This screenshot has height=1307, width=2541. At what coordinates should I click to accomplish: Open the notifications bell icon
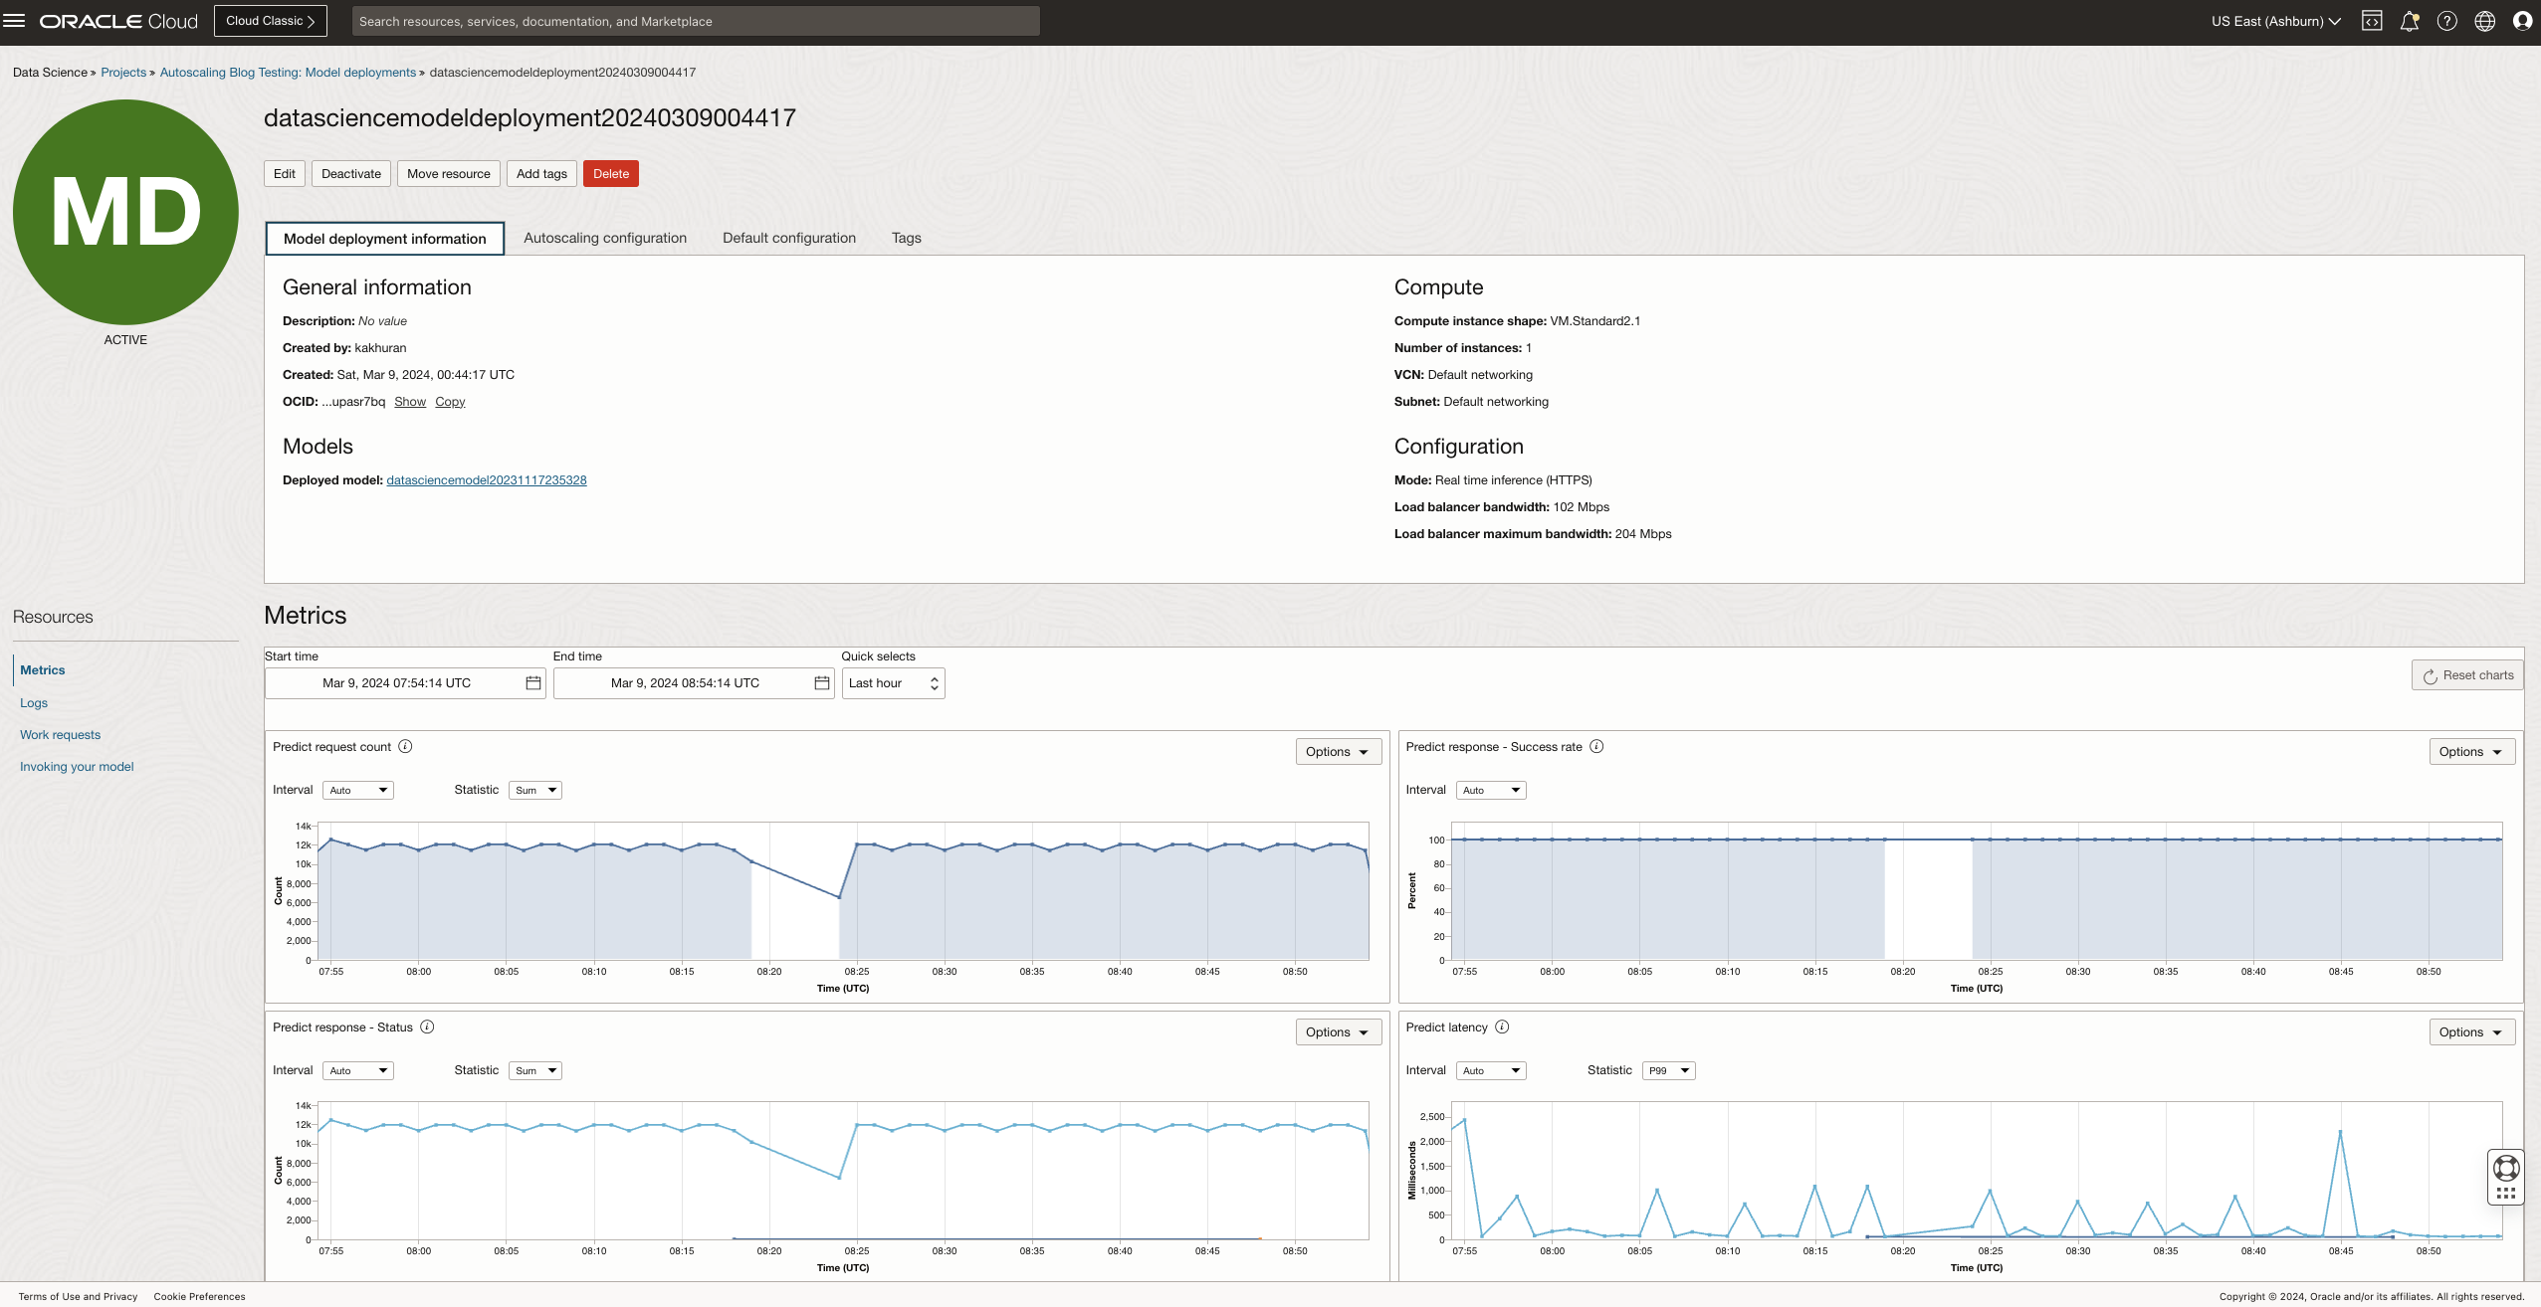pyautogui.click(x=2410, y=21)
